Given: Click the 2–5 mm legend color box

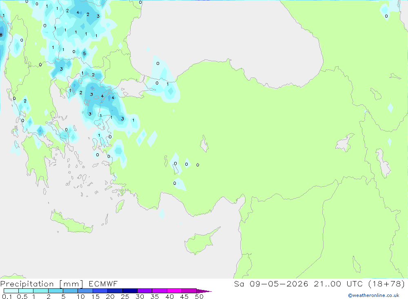Looking at the screenshot, I should [x=55, y=291].
